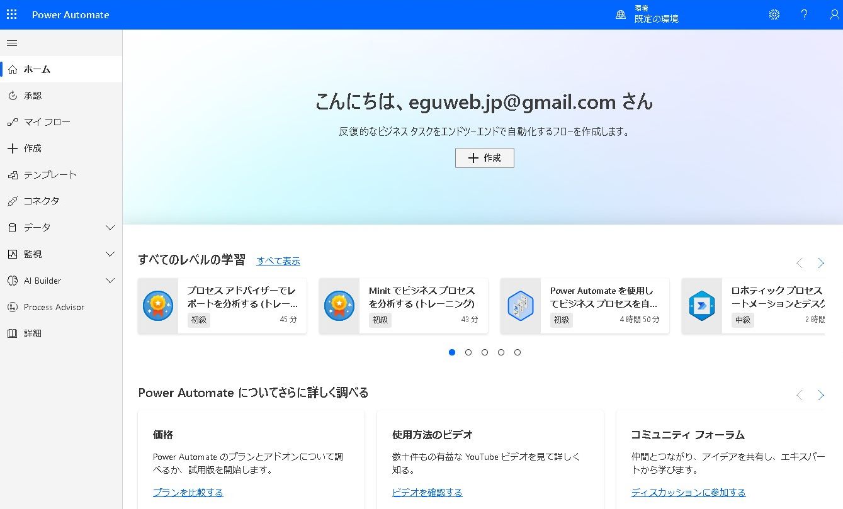Viewport: 843px width, 509px height.
Task: Select the second carousel page dot
Action: (x=468, y=352)
